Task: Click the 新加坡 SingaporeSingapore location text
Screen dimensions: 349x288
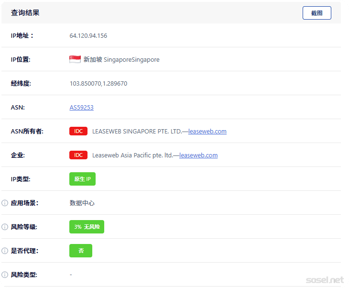Action: (x=121, y=60)
